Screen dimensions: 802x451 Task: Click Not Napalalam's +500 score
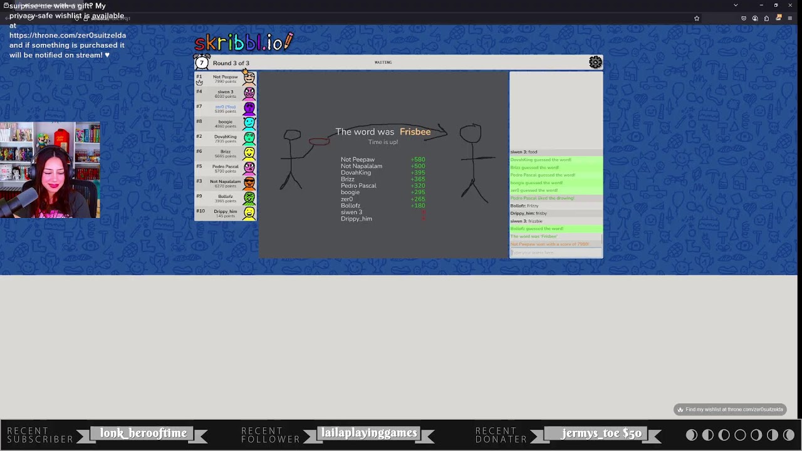[418, 166]
